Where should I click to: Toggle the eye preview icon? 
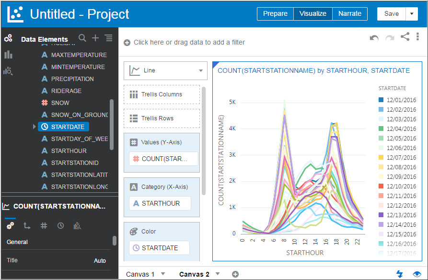pos(416,274)
